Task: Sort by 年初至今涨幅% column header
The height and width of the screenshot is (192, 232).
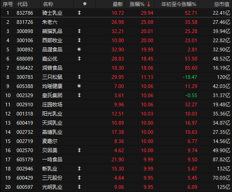Action: (x=179, y=4)
